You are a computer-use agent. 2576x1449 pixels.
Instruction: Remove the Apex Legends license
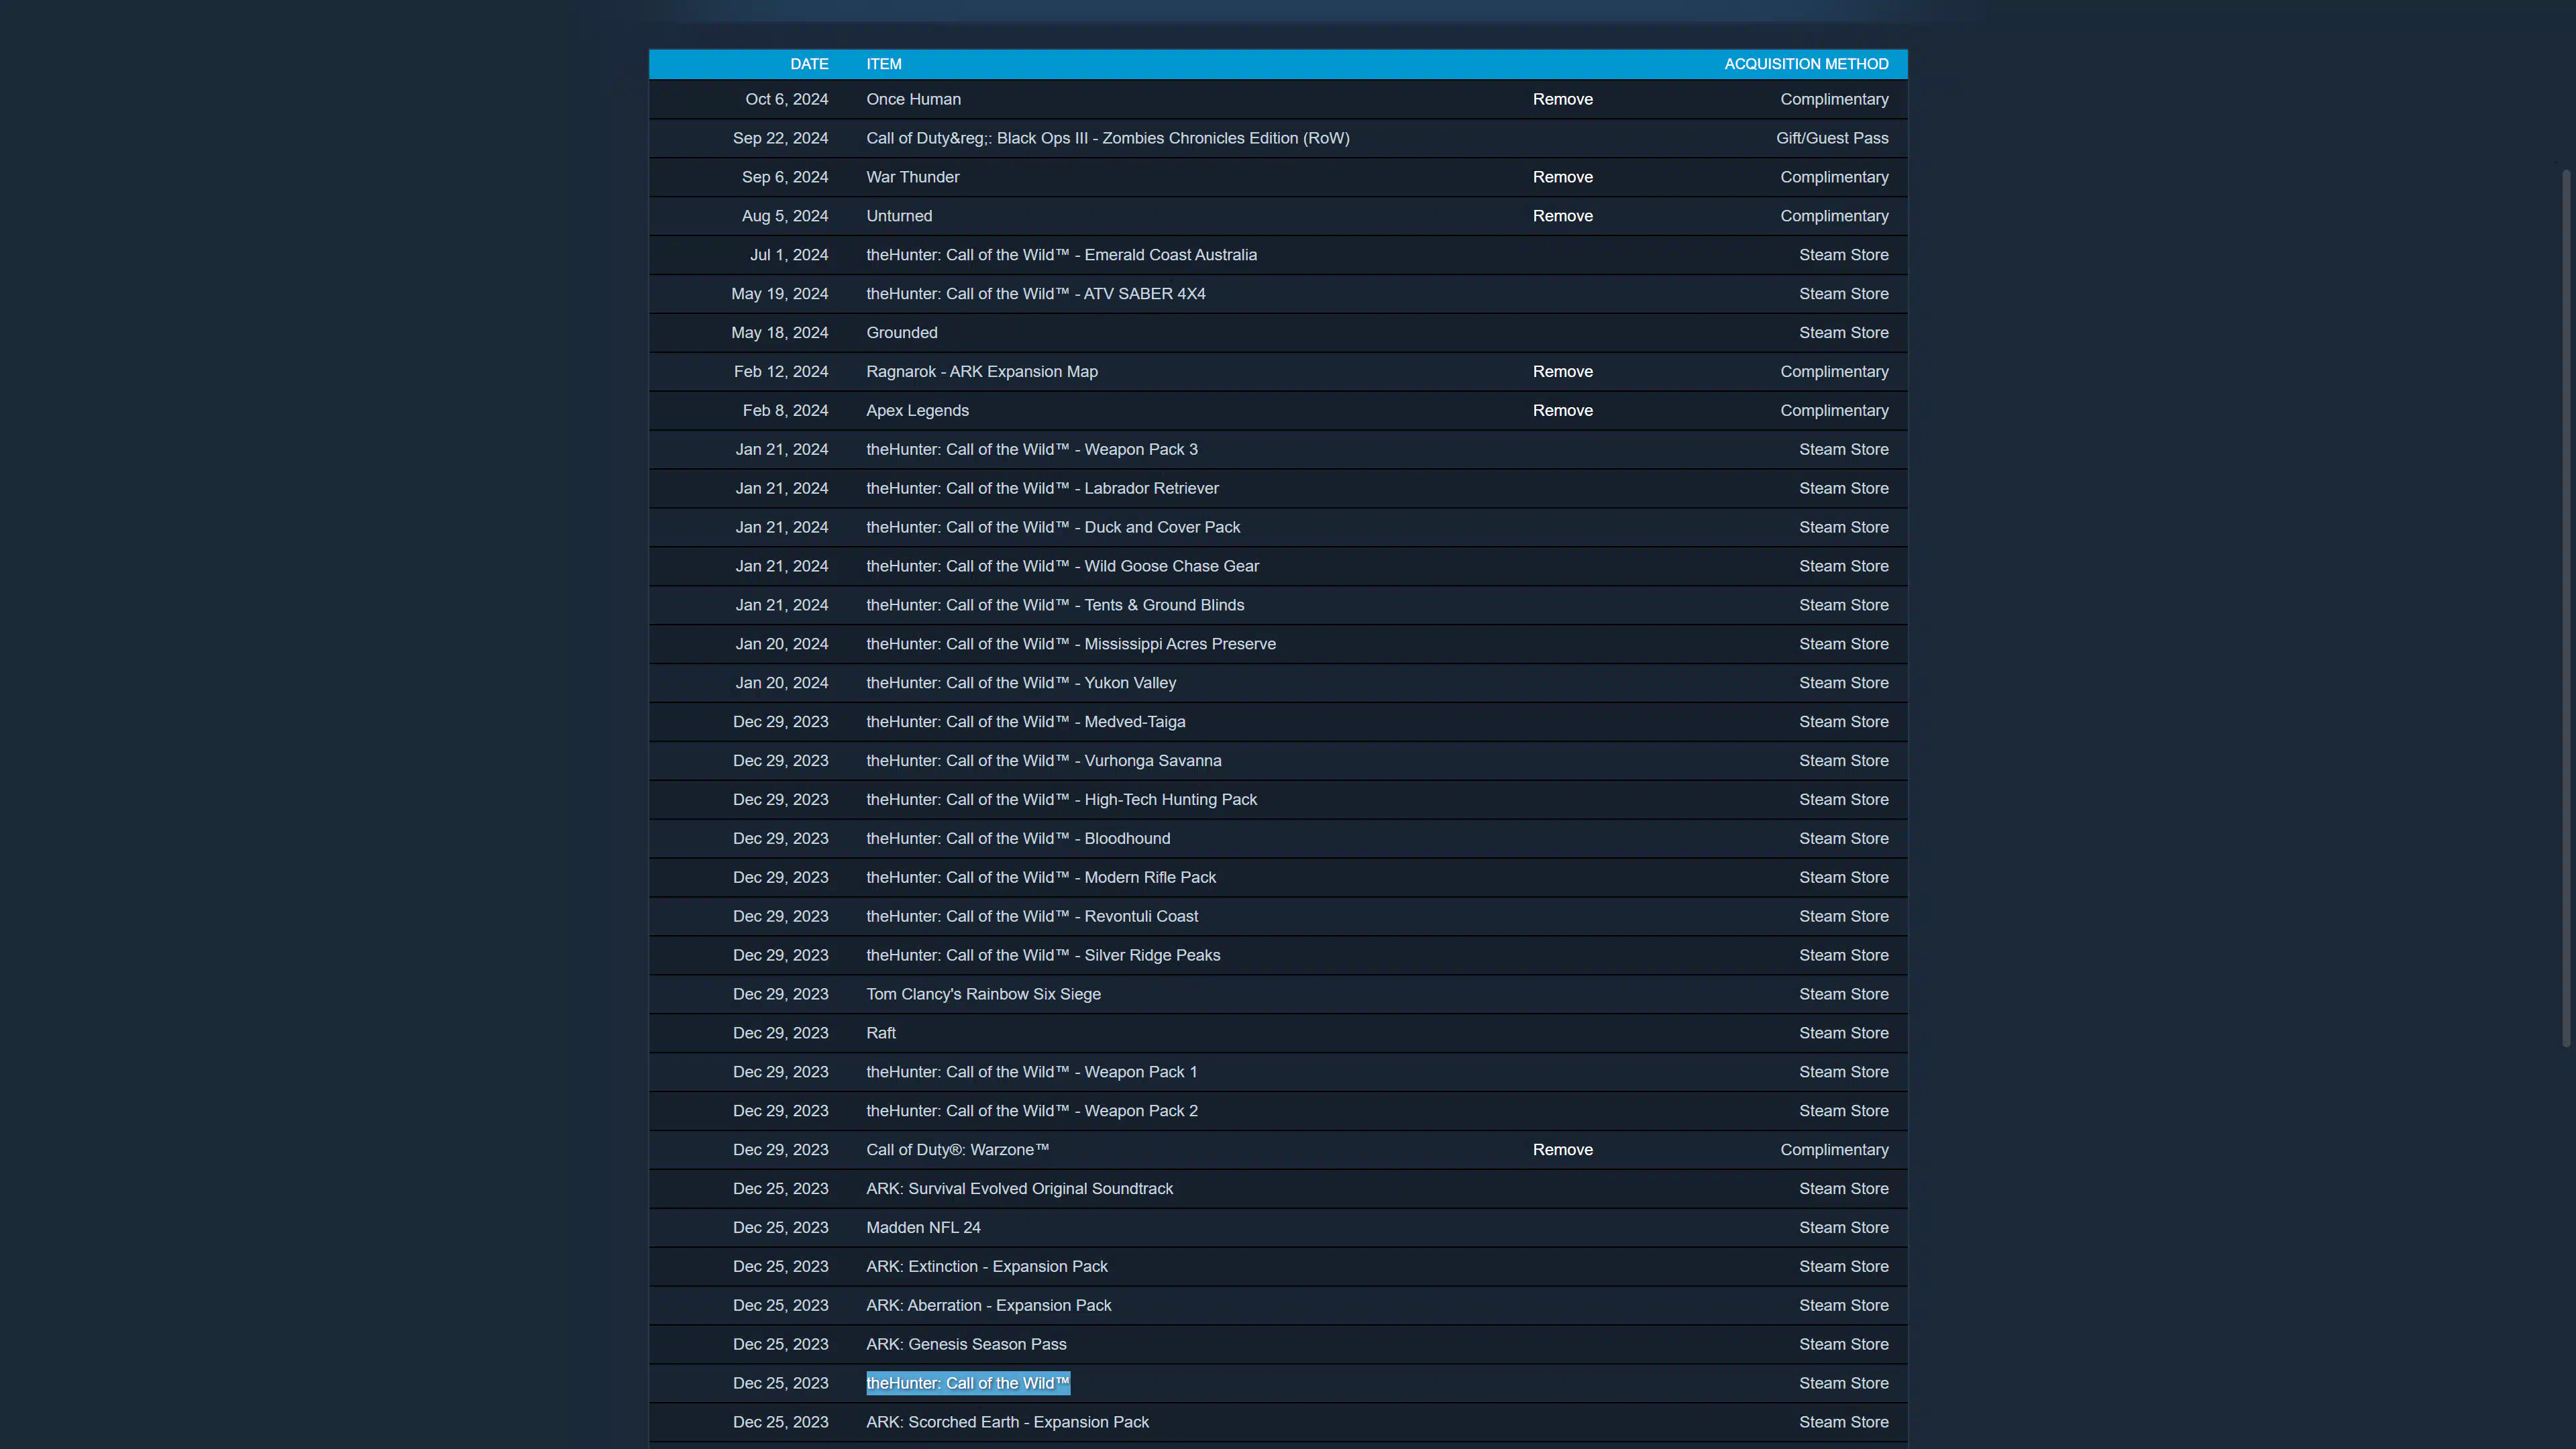tap(1562, 410)
